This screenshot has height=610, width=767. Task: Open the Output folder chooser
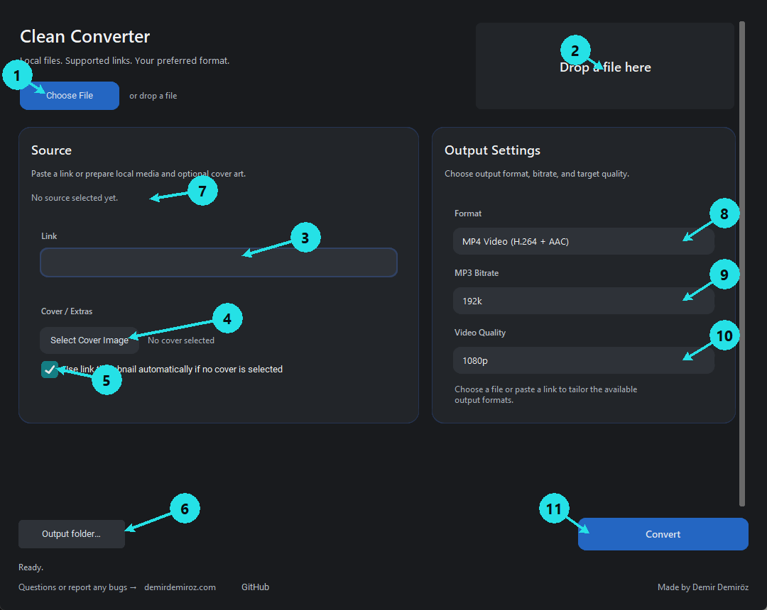coord(72,534)
